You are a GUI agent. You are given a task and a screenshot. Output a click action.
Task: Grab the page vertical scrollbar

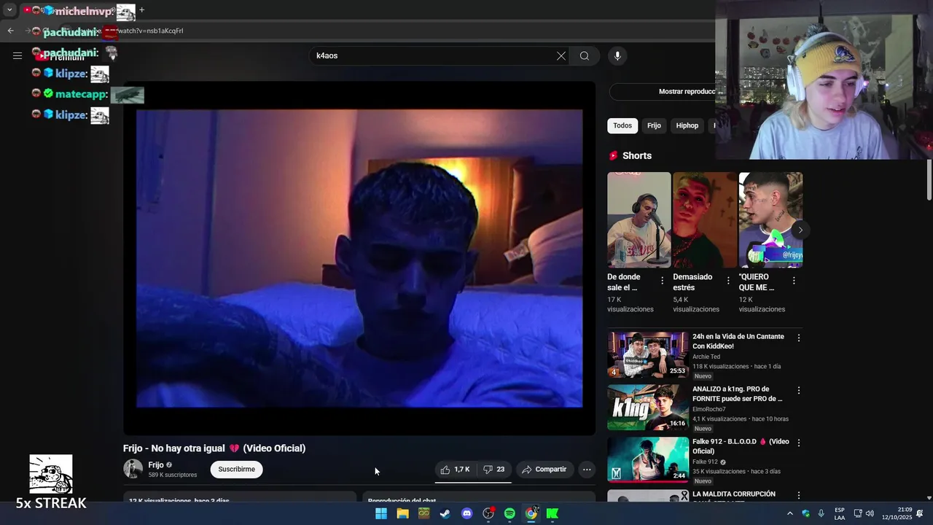pos(929,179)
